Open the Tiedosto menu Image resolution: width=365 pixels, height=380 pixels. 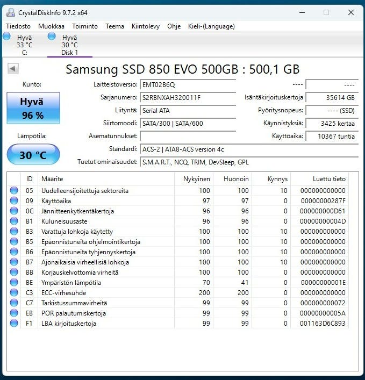[x=18, y=26]
